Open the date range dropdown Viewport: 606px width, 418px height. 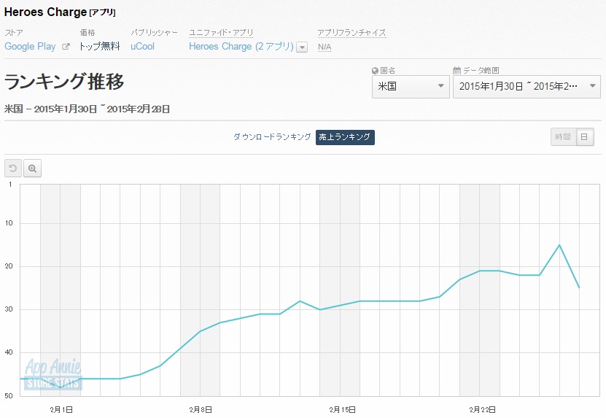527,87
